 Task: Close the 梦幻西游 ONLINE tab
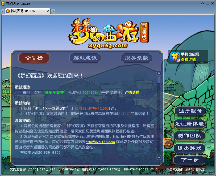(x=48, y=11)
